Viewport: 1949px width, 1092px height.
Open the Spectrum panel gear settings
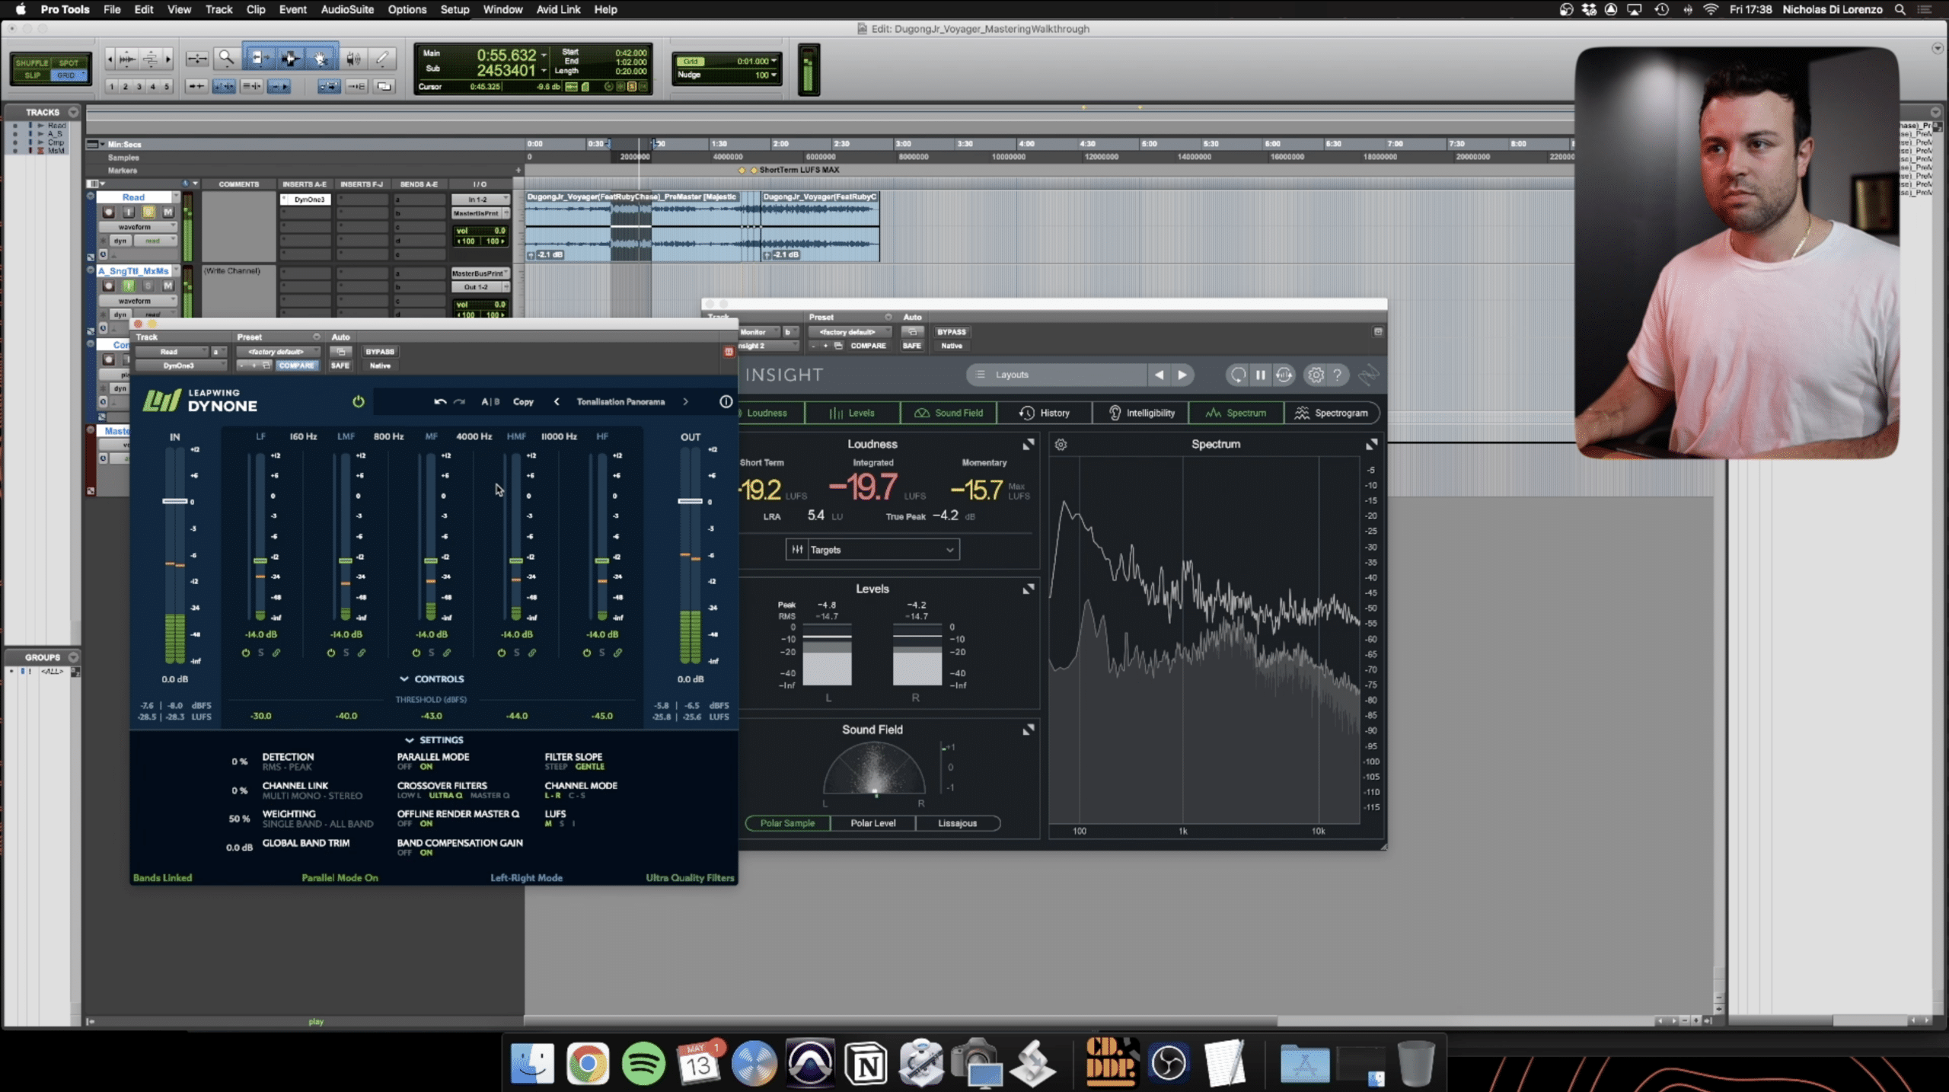tap(1061, 444)
